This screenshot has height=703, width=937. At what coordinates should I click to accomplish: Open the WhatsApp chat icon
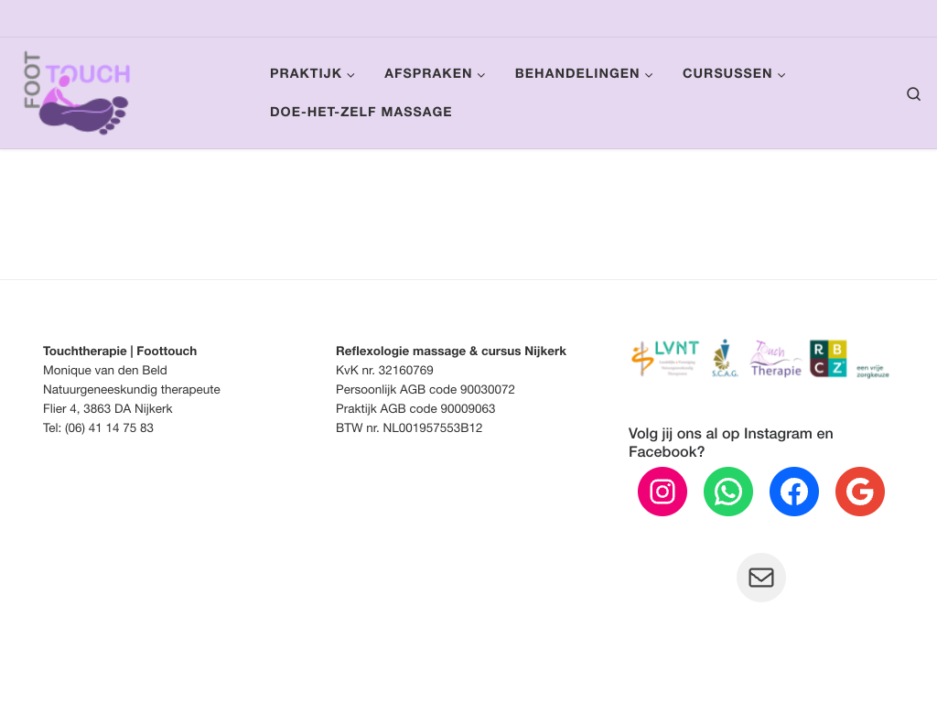tap(728, 492)
